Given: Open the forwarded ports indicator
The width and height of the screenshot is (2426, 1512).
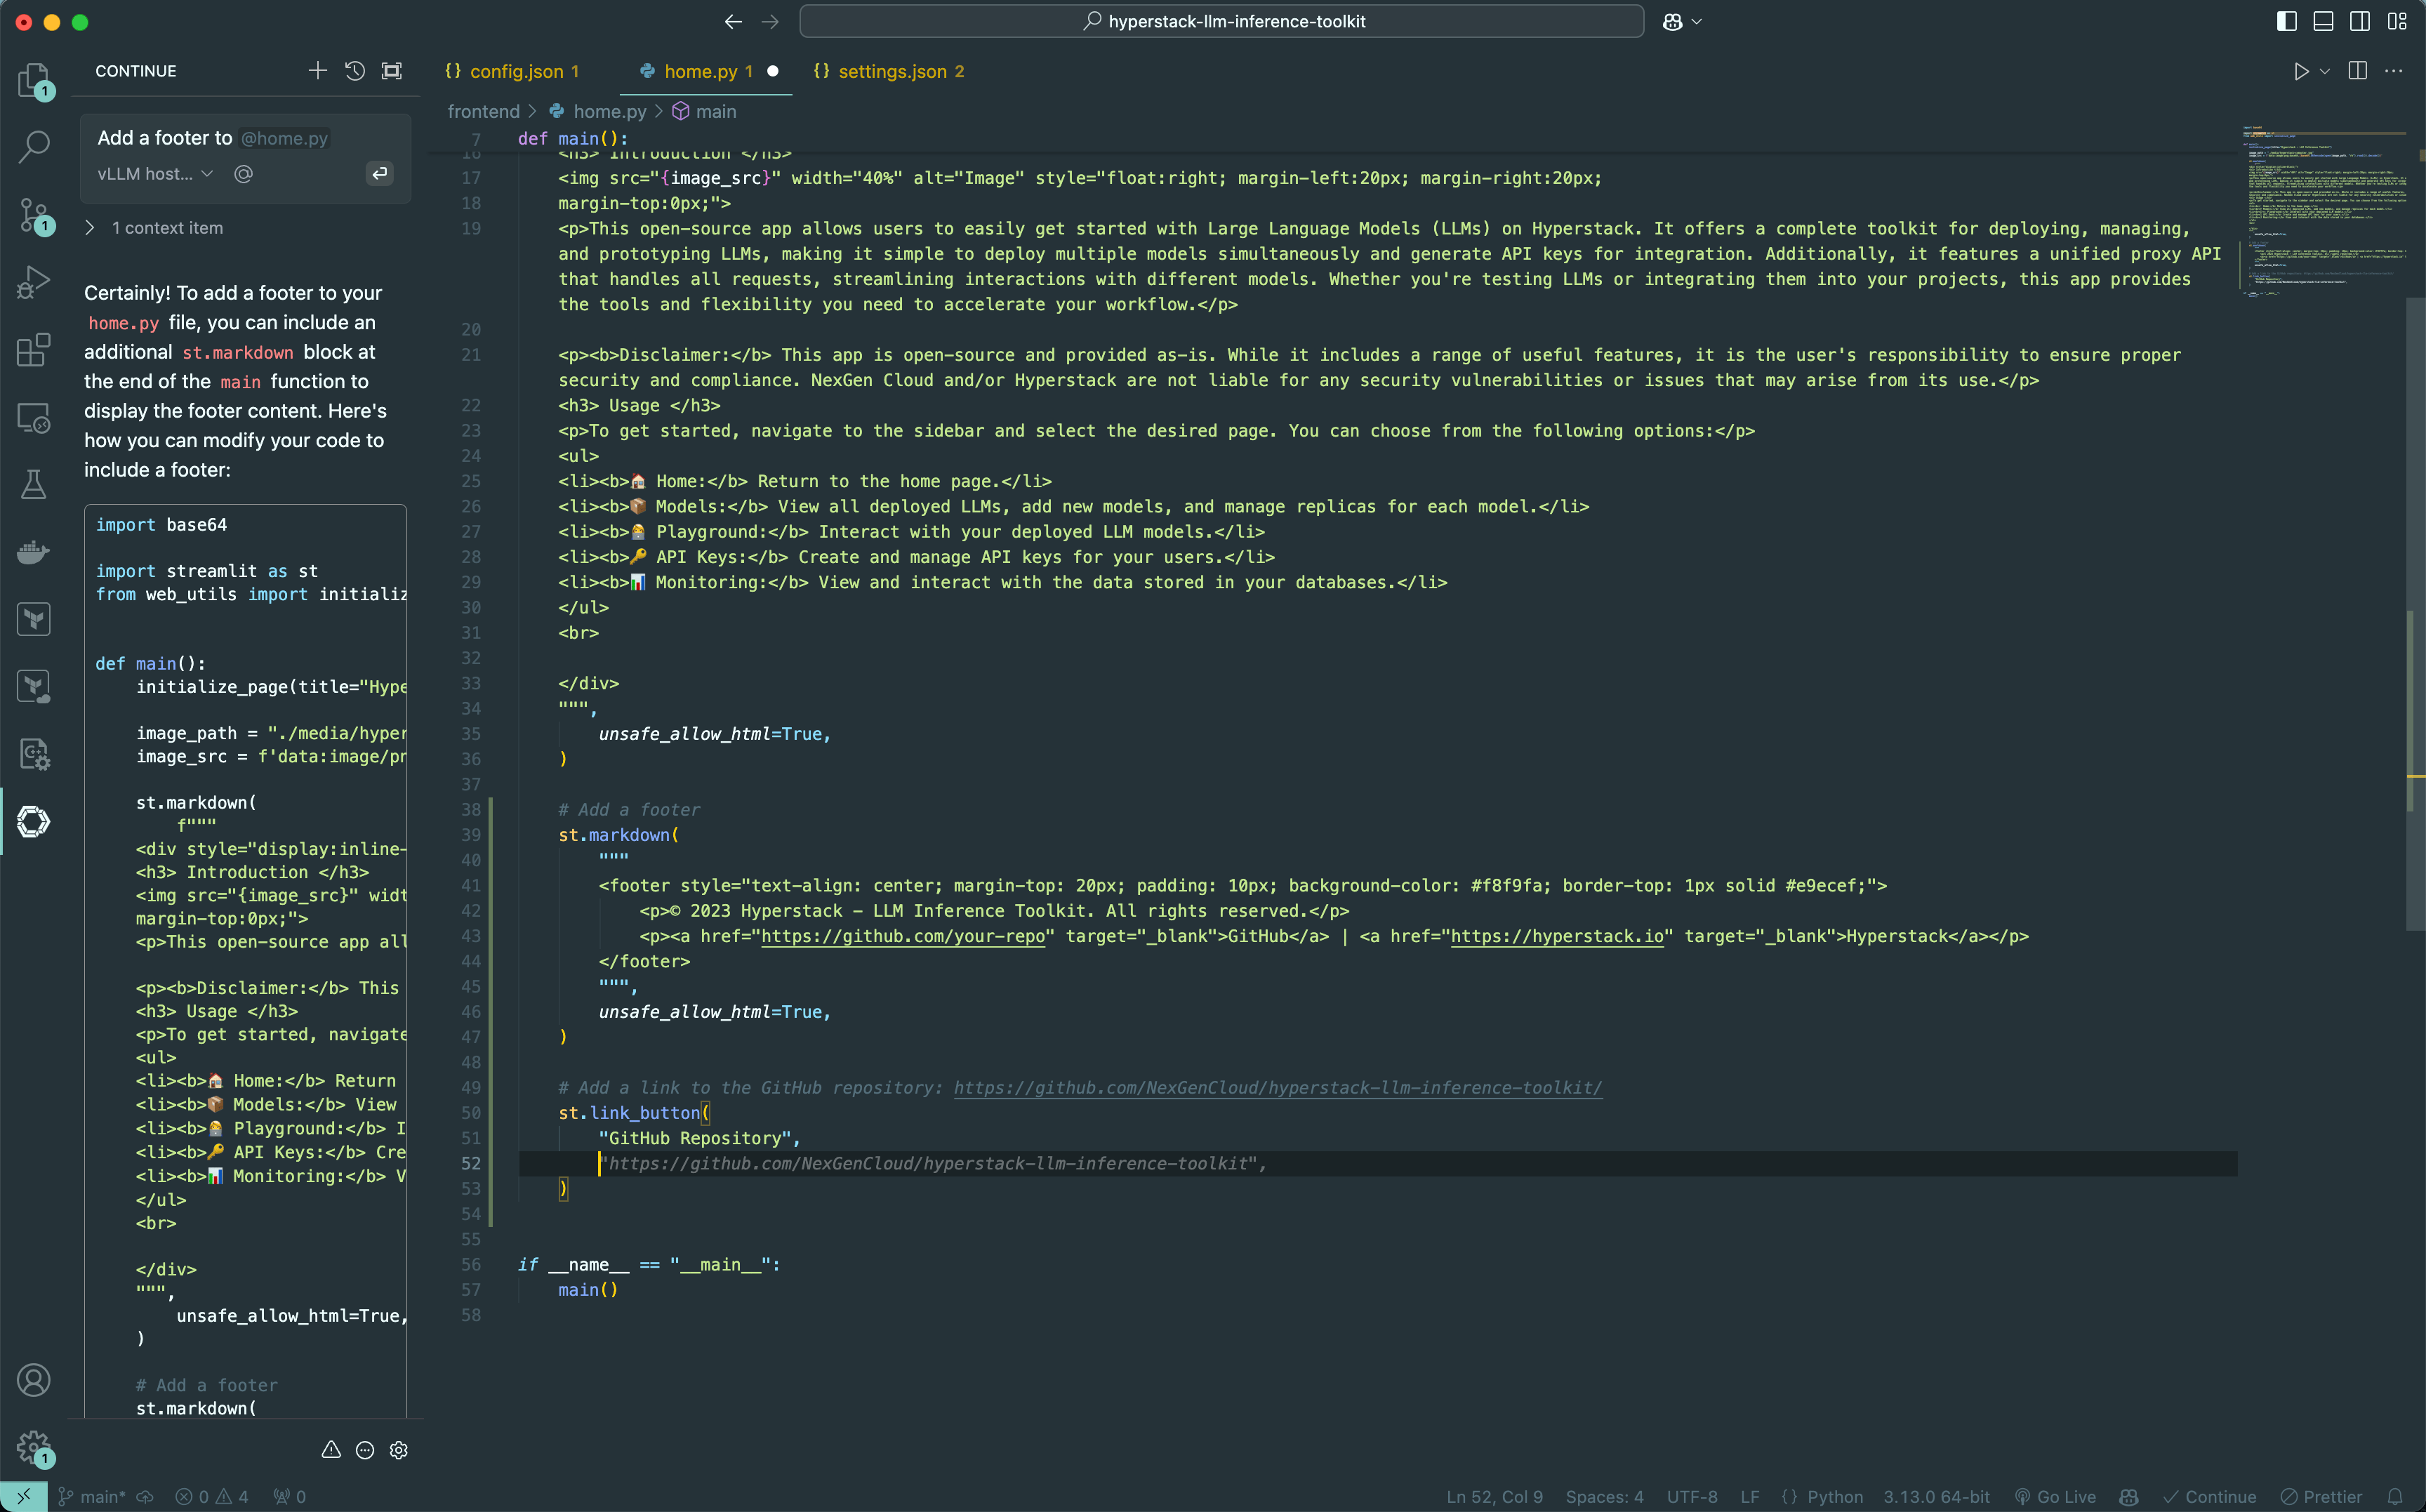Looking at the screenshot, I should coord(290,1496).
